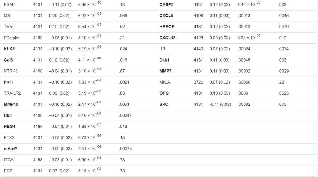The image size is (318, 177).
Task: Click the ECP protein name cell
Action: [x=8, y=171]
